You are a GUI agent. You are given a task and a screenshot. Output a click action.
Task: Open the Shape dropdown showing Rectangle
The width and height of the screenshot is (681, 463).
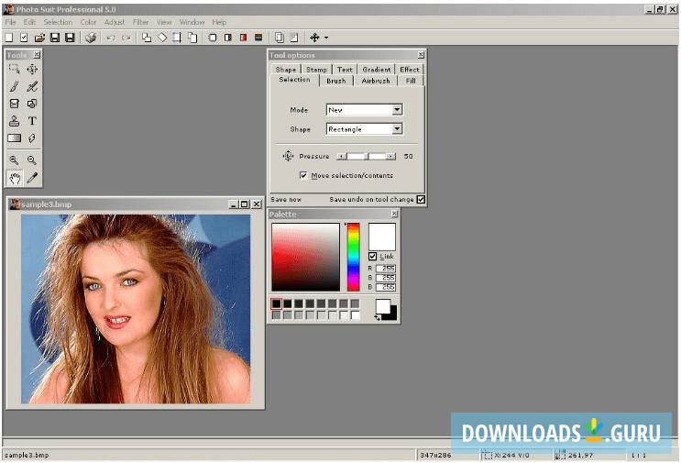coord(397,129)
